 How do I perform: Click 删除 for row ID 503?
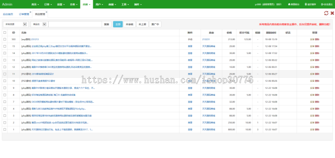pyautogui.click(x=317, y=39)
